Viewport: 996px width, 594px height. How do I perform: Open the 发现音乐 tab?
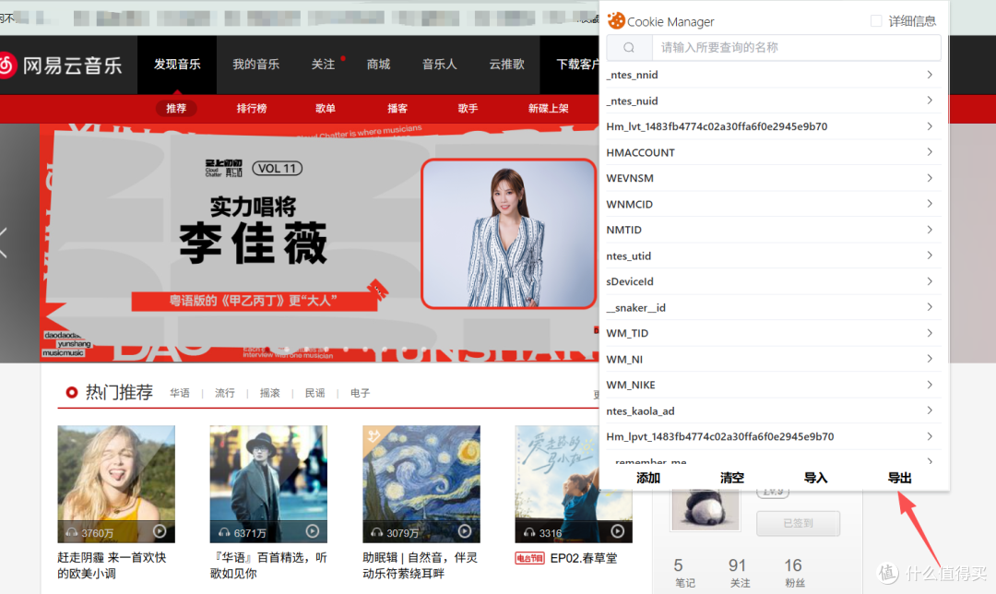(177, 65)
